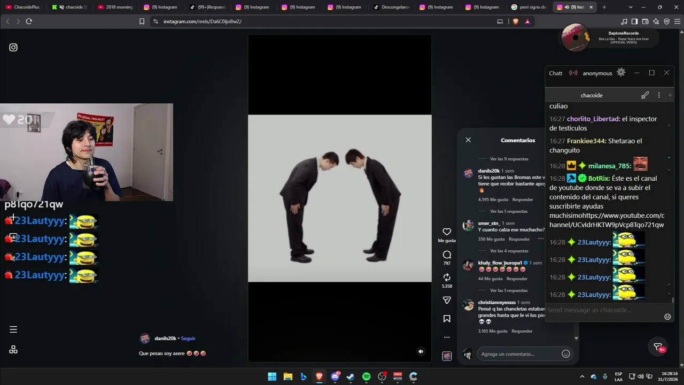The width and height of the screenshot is (684, 385).
Task: Open the Instagram apps grid icon
Action: [x=13, y=350]
